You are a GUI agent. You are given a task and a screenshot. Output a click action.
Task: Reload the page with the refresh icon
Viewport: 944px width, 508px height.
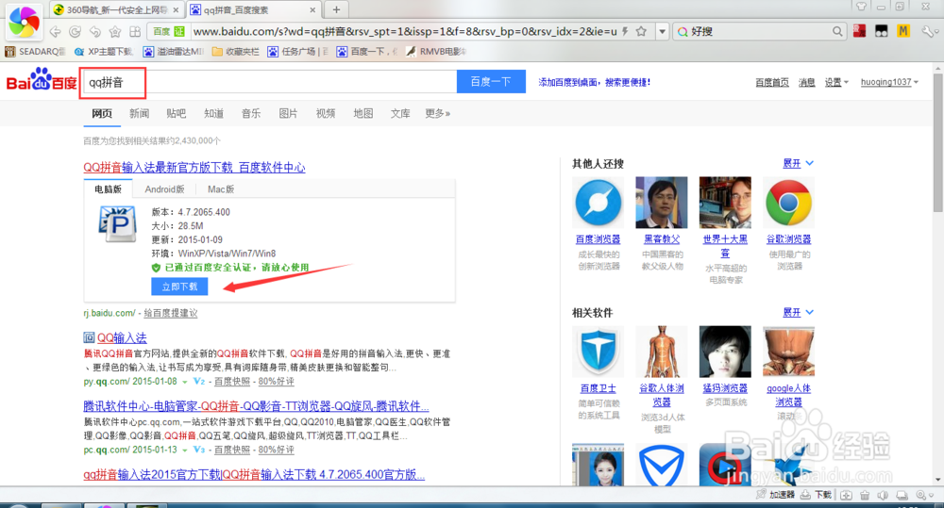click(x=76, y=31)
